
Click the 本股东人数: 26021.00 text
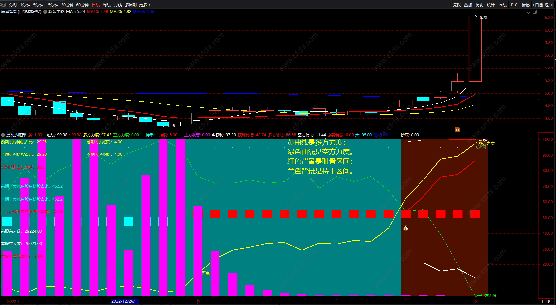(21, 244)
